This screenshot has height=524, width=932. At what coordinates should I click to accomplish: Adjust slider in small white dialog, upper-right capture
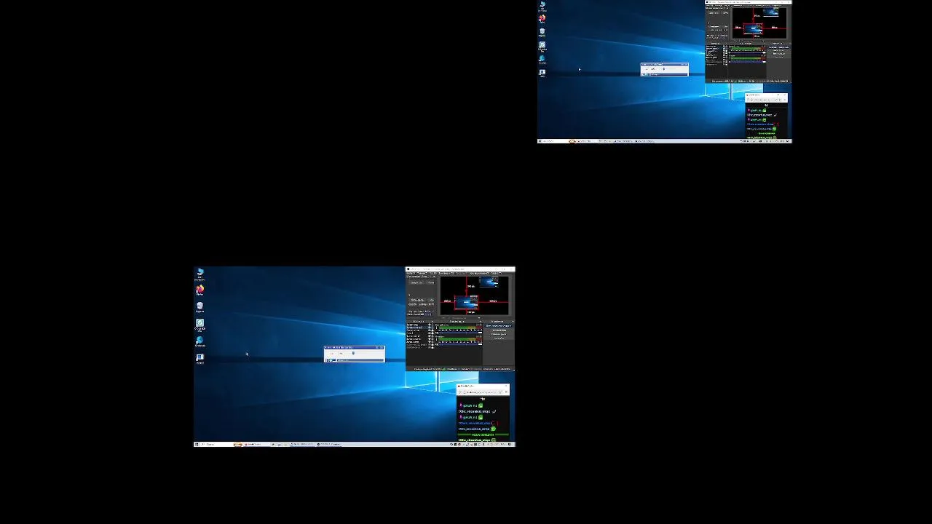pos(664,69)
